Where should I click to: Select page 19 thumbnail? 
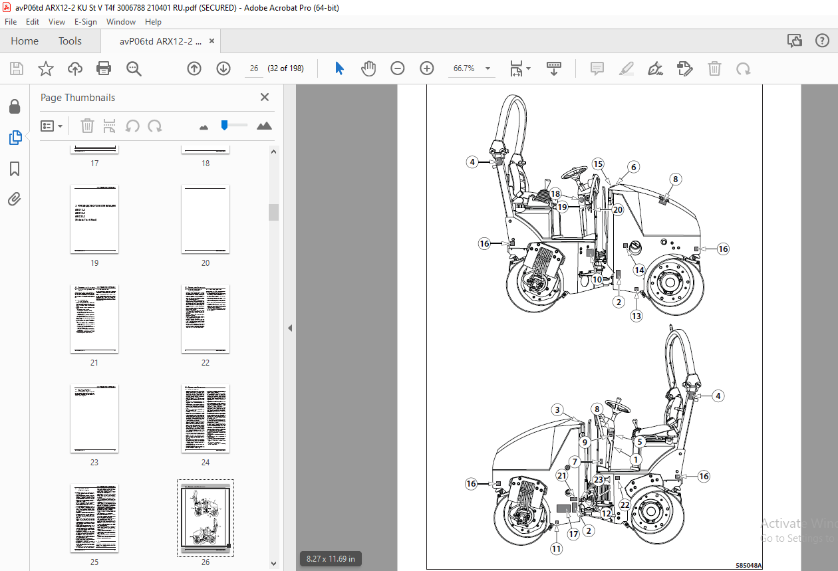[x=94, y=219]
